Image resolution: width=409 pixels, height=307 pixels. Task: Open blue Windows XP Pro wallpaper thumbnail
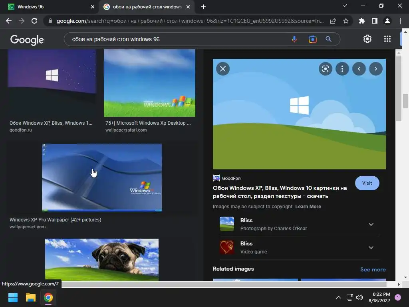(x=102, y=177)
